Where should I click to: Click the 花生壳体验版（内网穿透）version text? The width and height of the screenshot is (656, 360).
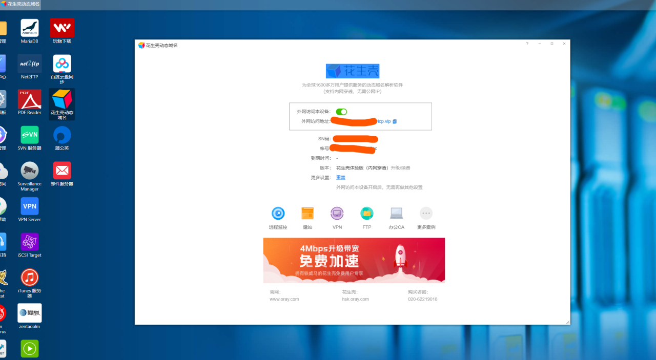click(x=362, y=168)
